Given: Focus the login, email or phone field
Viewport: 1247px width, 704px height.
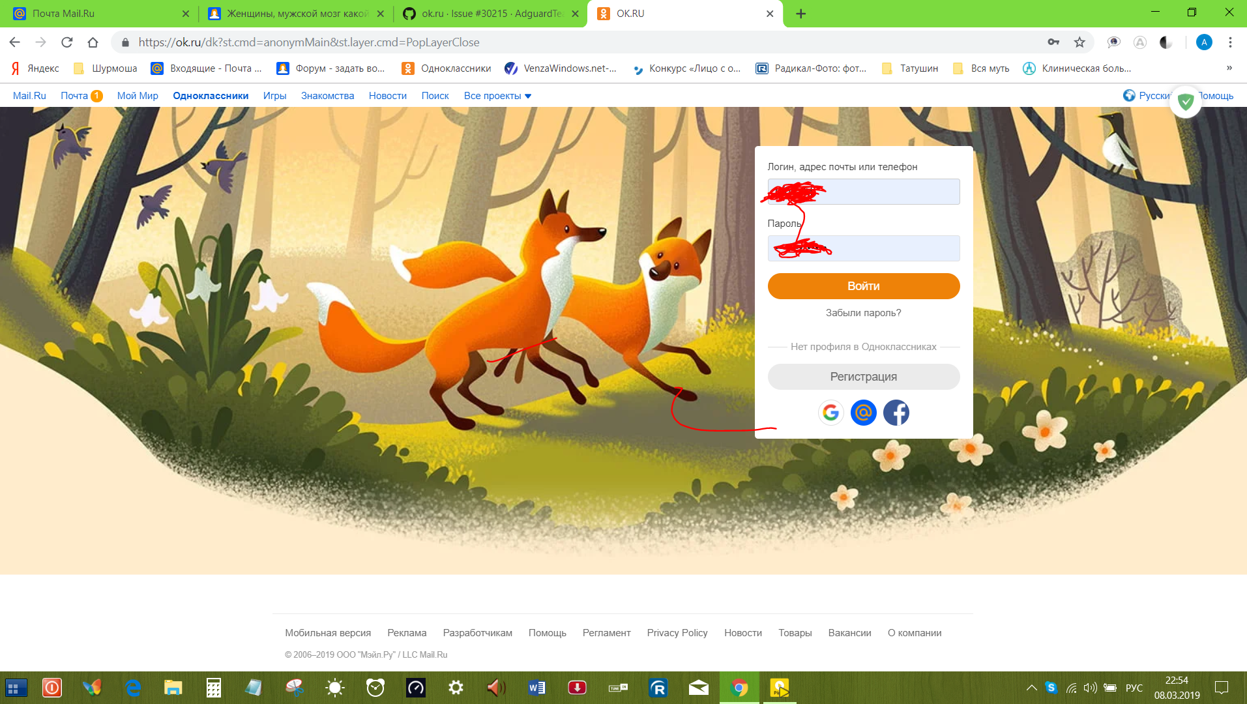Looking at the screenshot, I should (863, 192).
